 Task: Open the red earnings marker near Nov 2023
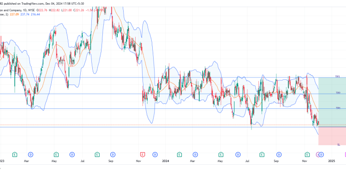143,154
